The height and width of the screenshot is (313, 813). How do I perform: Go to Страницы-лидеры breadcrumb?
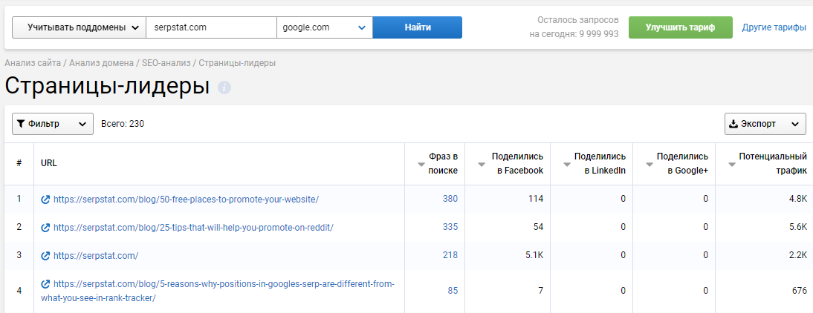[x=237, y=63]
